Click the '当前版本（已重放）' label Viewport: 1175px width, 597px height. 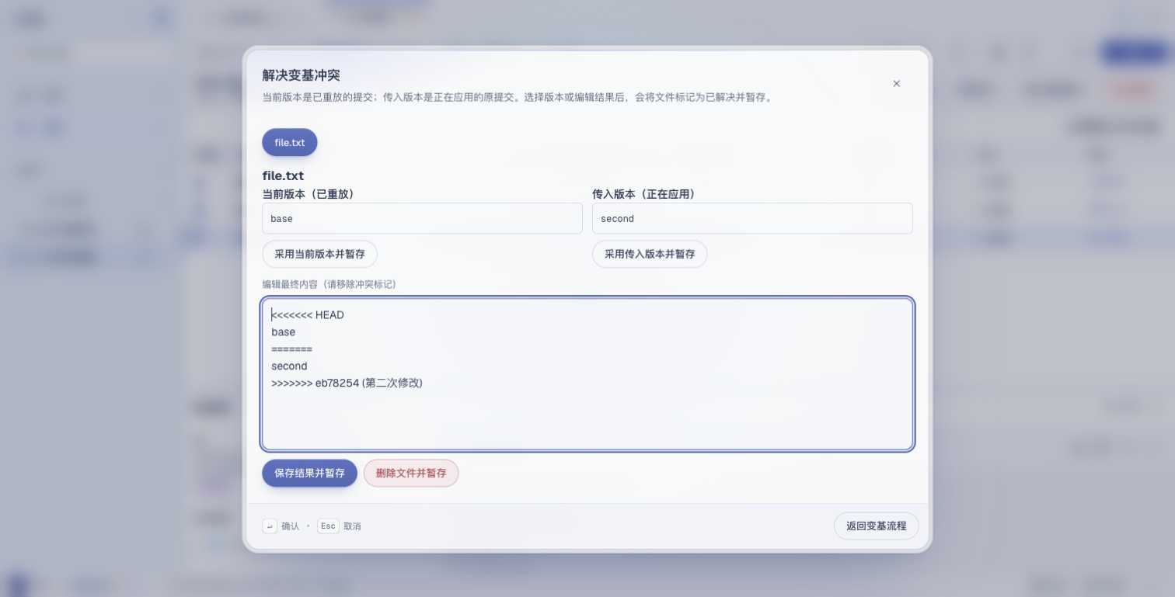click(x=309, y=194)
